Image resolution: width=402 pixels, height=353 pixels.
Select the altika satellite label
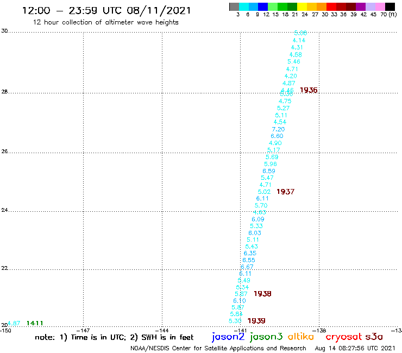(x=301, y=337)
